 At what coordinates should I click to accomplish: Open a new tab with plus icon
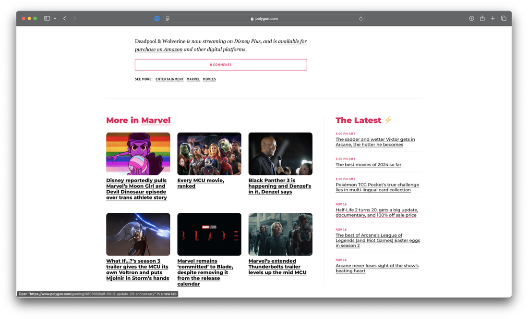[492, 19]
